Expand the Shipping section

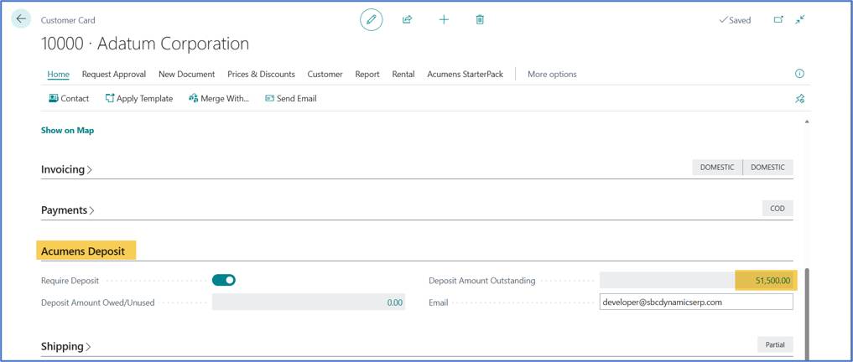[x=65, y=346]
